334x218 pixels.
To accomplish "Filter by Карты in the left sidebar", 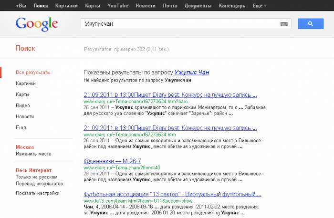I will click(x=22, y=94).
